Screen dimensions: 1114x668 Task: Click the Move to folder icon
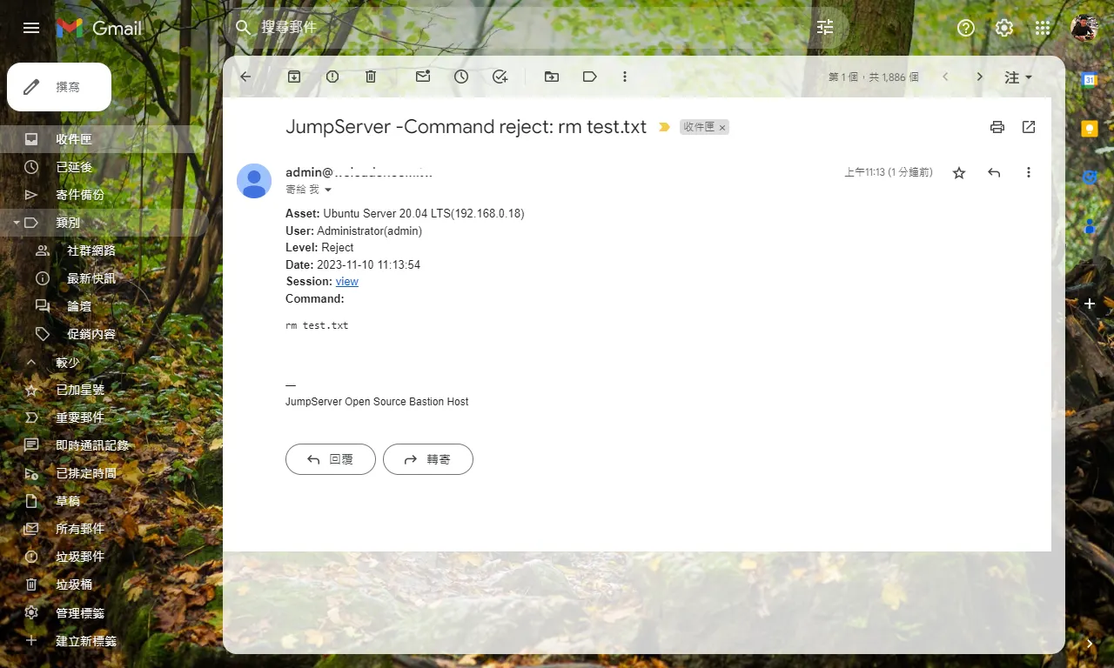[x=552, y=77]
